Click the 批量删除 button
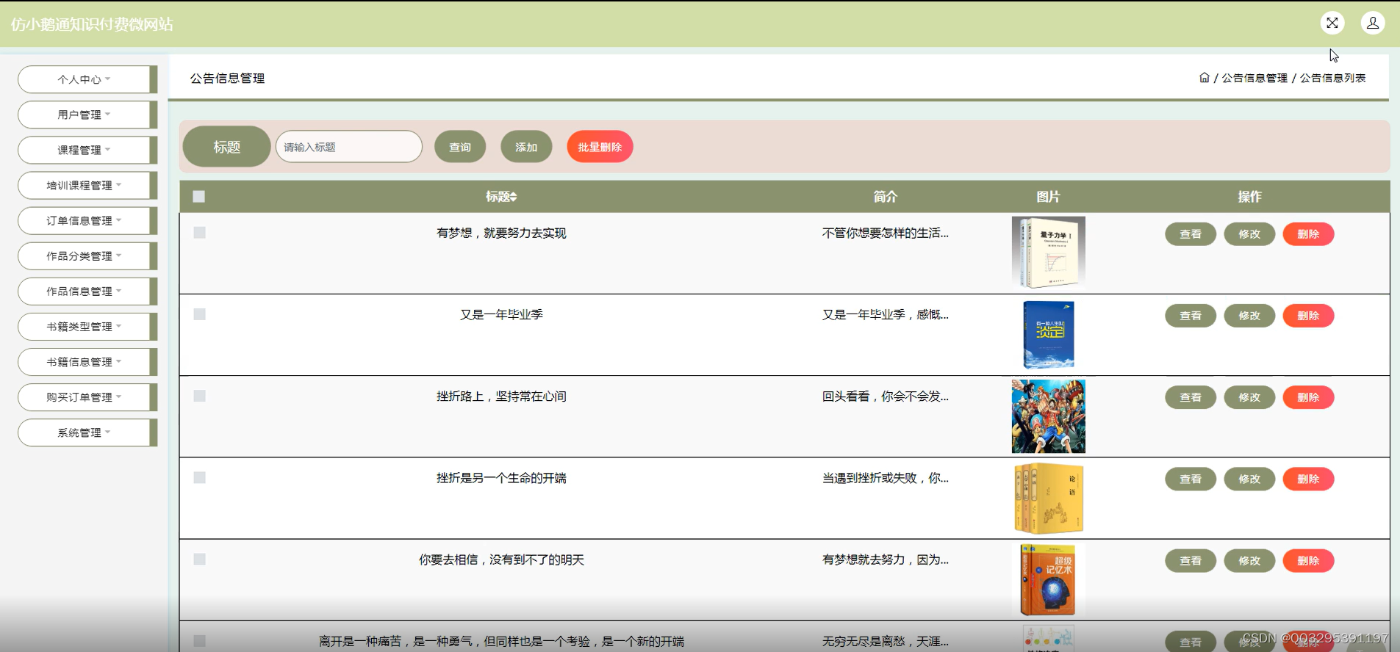Screen dimensions: 1400x652 (x=600, y=147)
